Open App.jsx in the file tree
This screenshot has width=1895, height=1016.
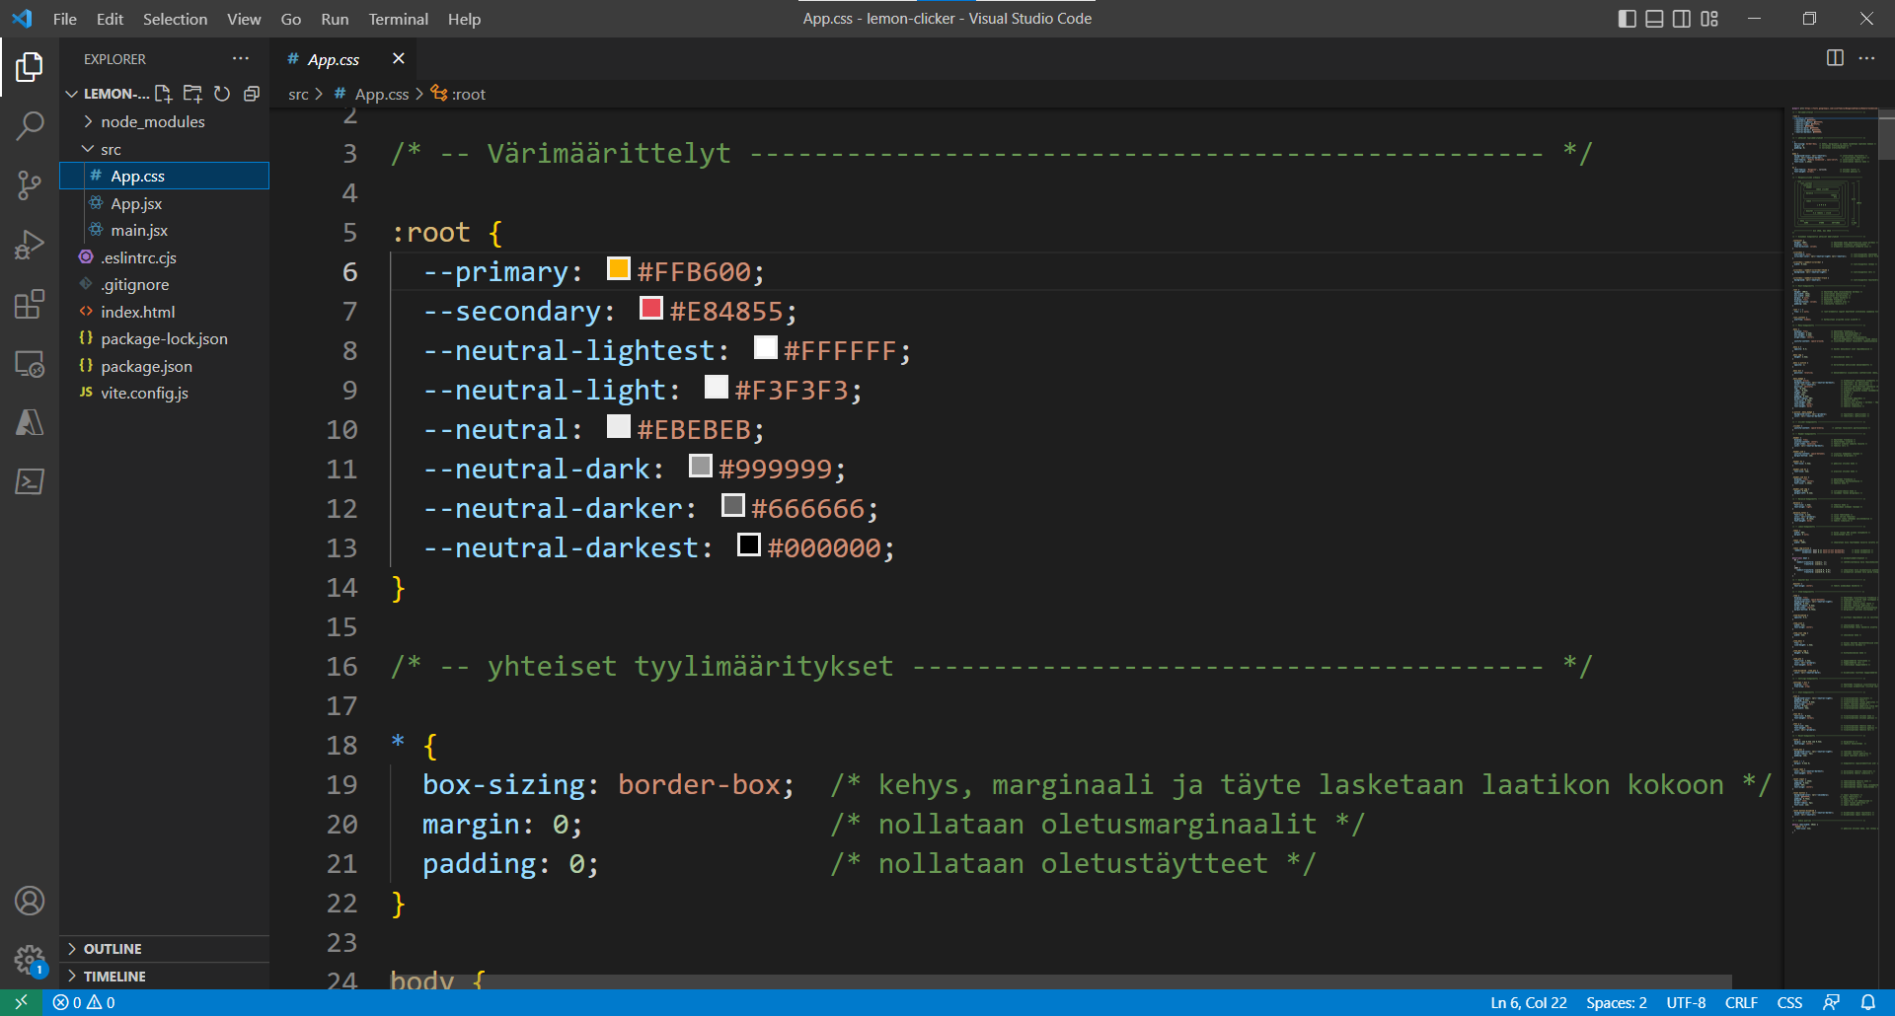[136, 203]
